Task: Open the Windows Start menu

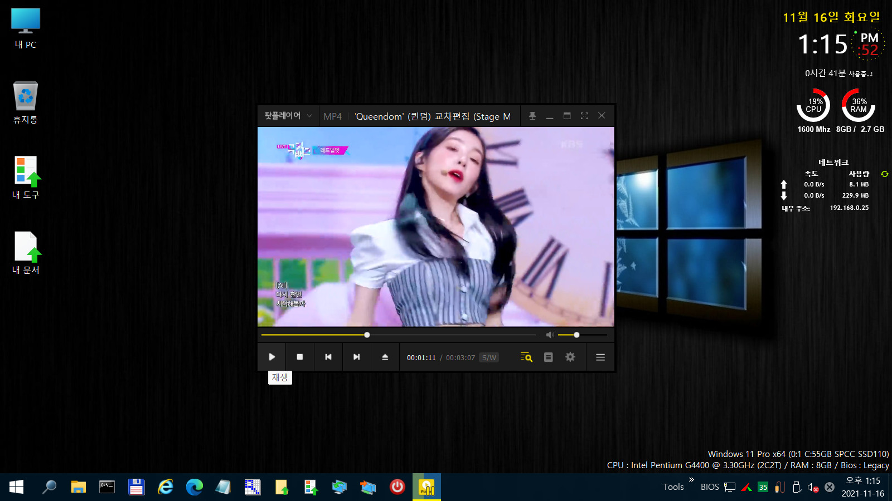Action: coord(16,487)
